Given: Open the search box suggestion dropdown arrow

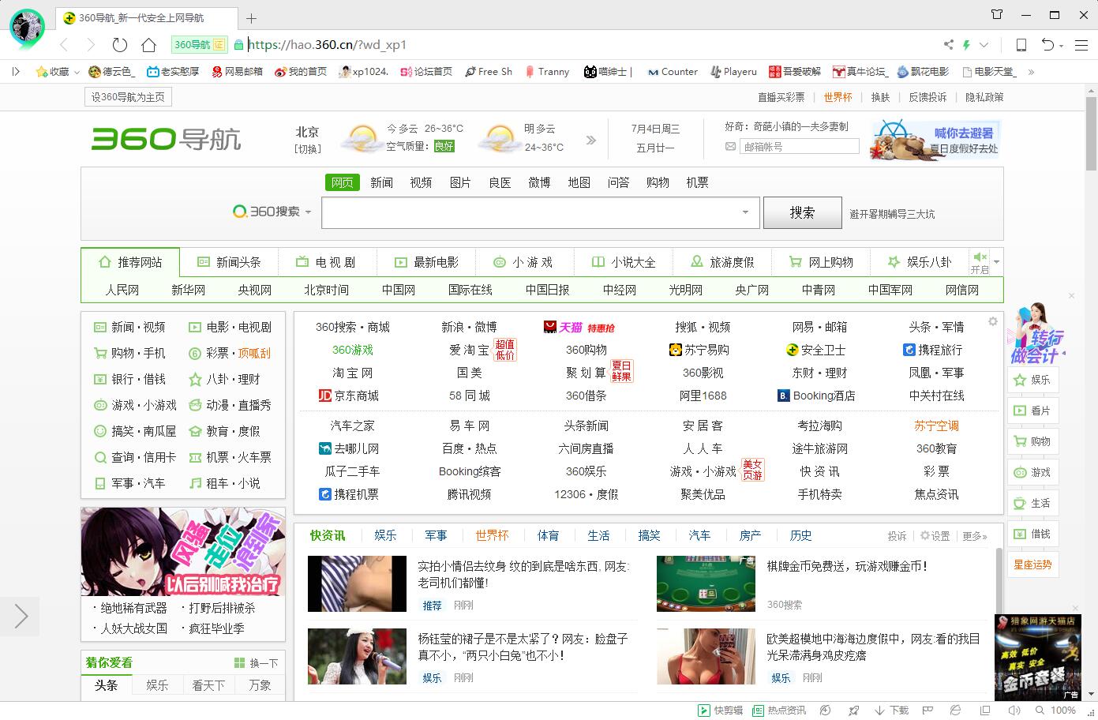Looking at the screenshot, I should (x=745, y=212).
